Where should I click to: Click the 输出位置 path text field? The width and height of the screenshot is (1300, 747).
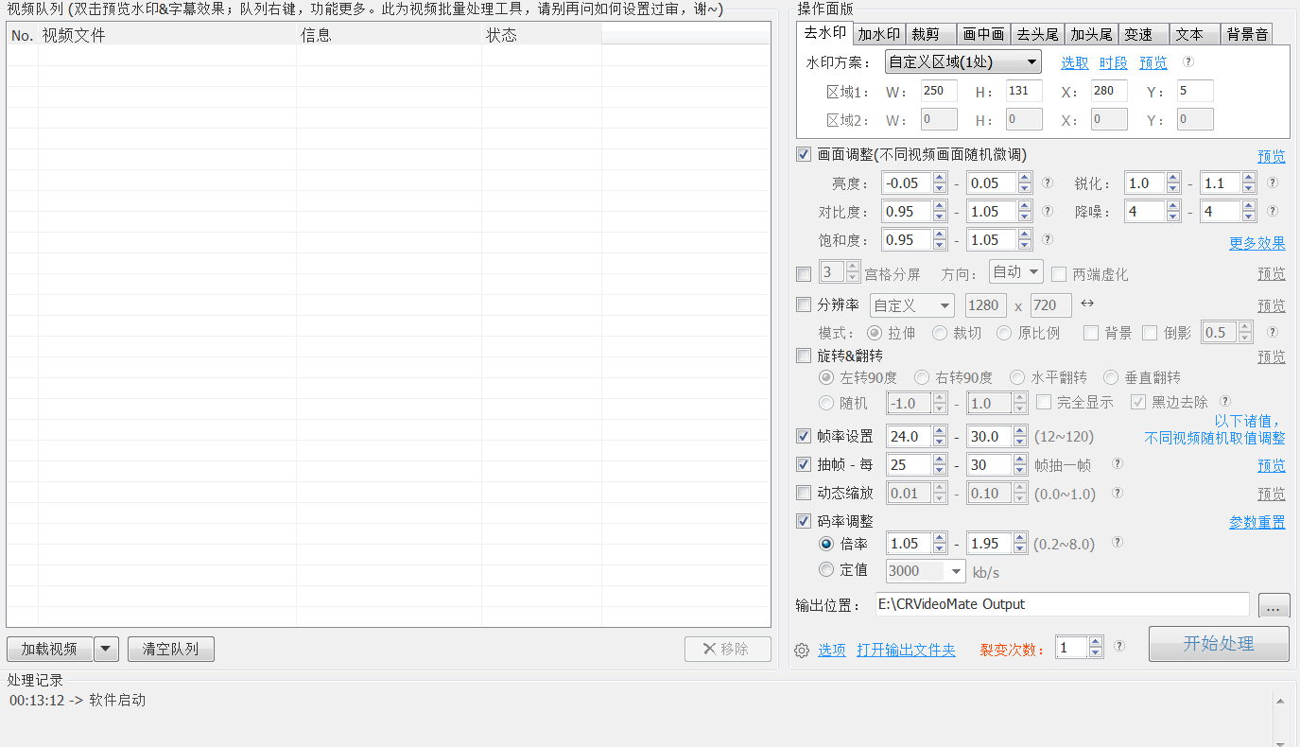pos(1062,604)
